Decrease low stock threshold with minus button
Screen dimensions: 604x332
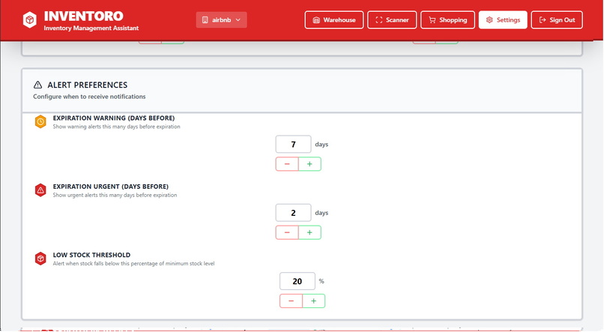coord(291,301)
